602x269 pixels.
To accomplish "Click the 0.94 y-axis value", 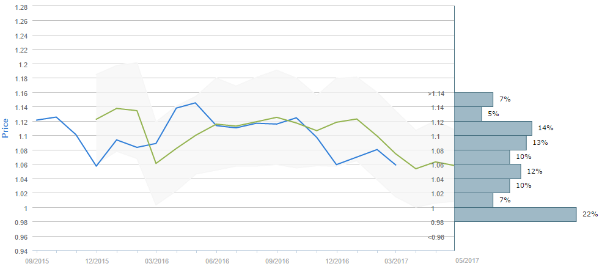I will pyautogui.click(x=20, y=251).
